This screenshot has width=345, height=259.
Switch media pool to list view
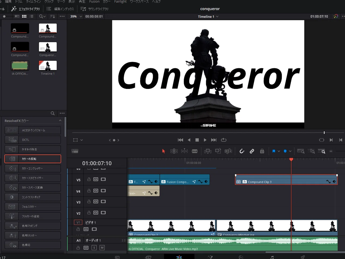pos(32,16)
